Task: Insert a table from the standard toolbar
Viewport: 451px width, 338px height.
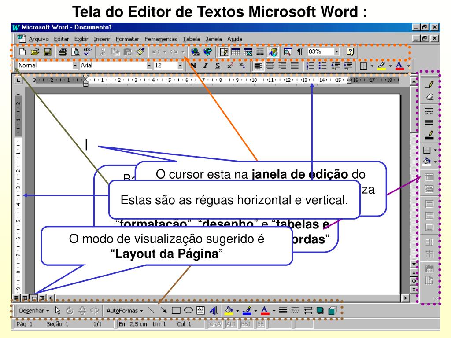Action: [x=236, y=52]
